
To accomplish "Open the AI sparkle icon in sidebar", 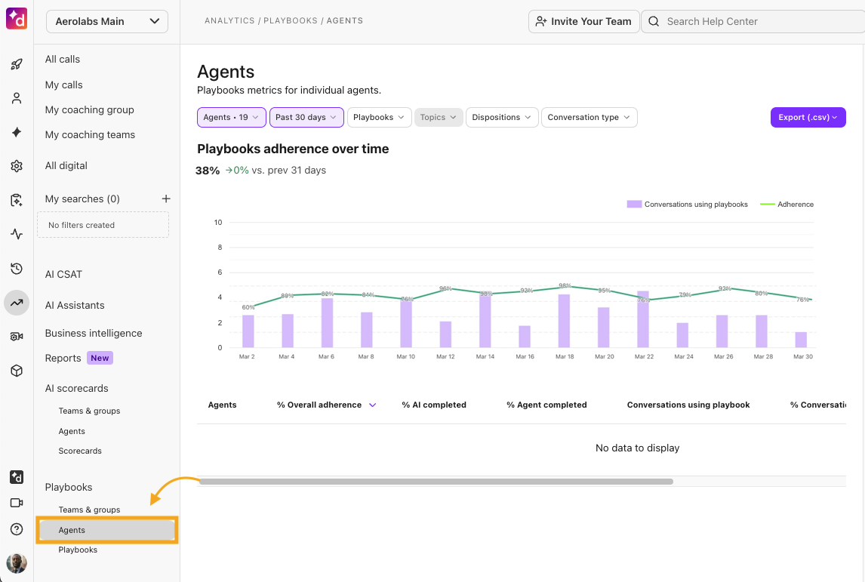I will click(17, 132).
